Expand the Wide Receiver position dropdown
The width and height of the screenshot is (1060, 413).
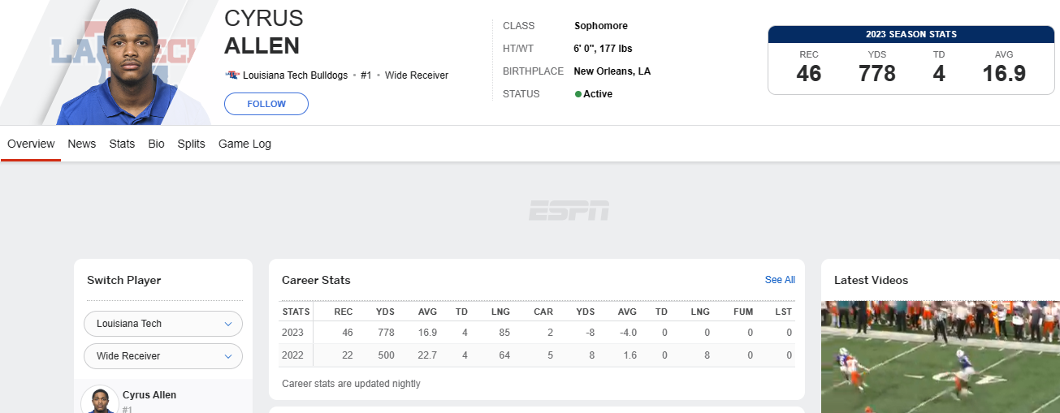click(x=162, y=356)
